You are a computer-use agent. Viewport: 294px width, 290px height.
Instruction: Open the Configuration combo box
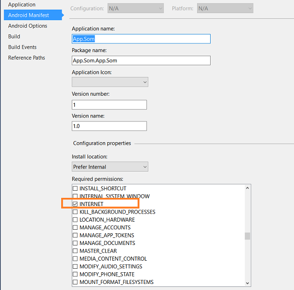[x=135, y=8]
